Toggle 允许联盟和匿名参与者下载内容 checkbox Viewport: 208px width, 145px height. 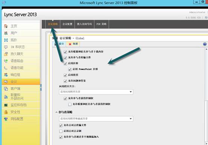[x=65, y=52]
